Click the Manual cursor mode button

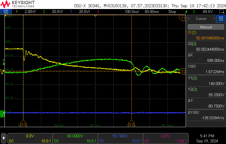pos(206,27)
